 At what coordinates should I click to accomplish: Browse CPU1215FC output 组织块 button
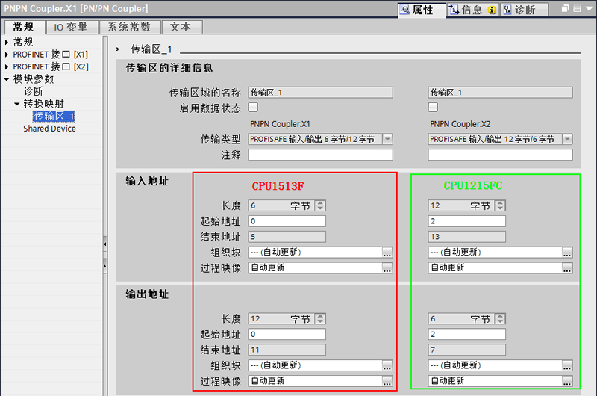567,365
